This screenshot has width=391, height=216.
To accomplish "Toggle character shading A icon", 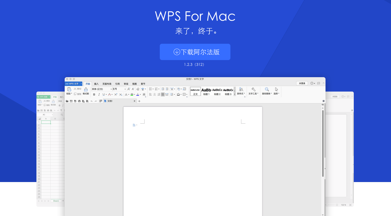I will pyautogui.click(x=144, y=95).
